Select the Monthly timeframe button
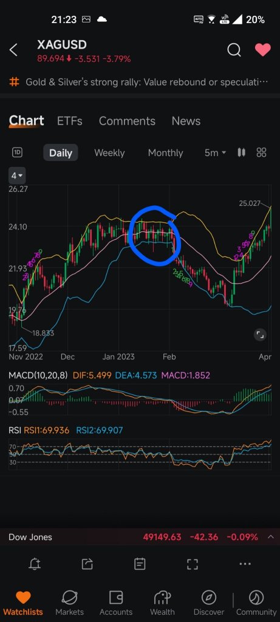The image size is (280, 622). point(165,152)
